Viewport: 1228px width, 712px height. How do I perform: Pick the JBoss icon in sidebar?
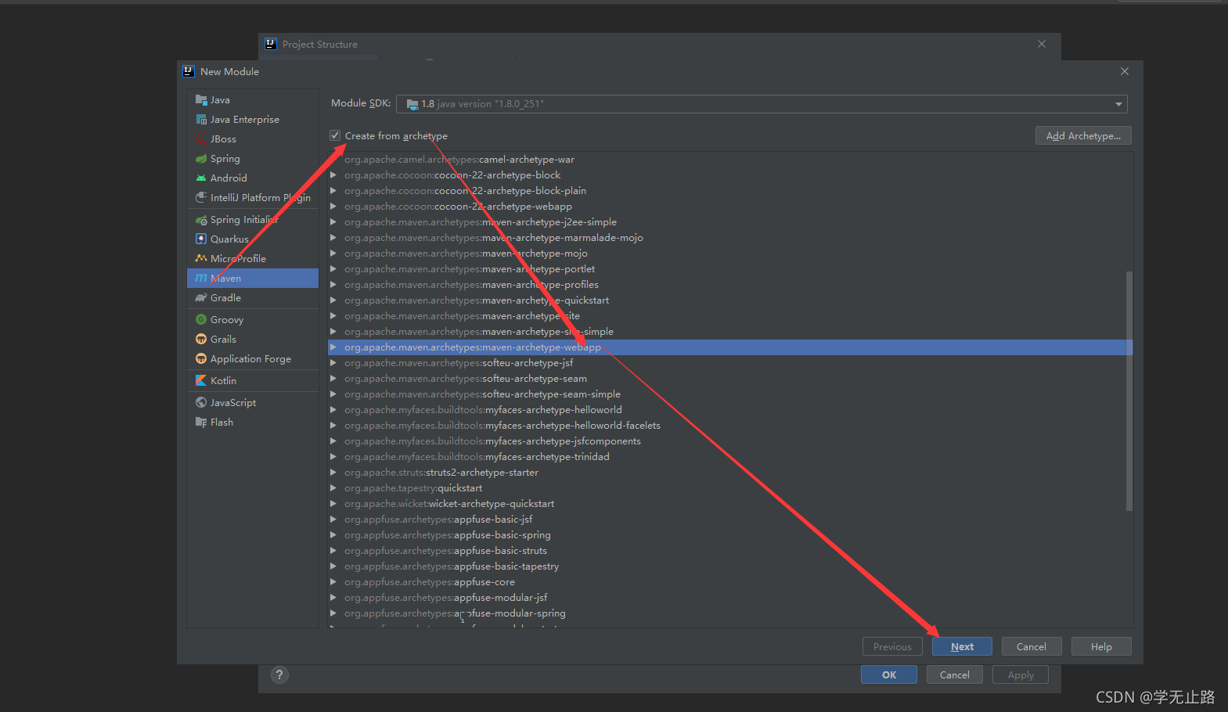click(201, 139)
